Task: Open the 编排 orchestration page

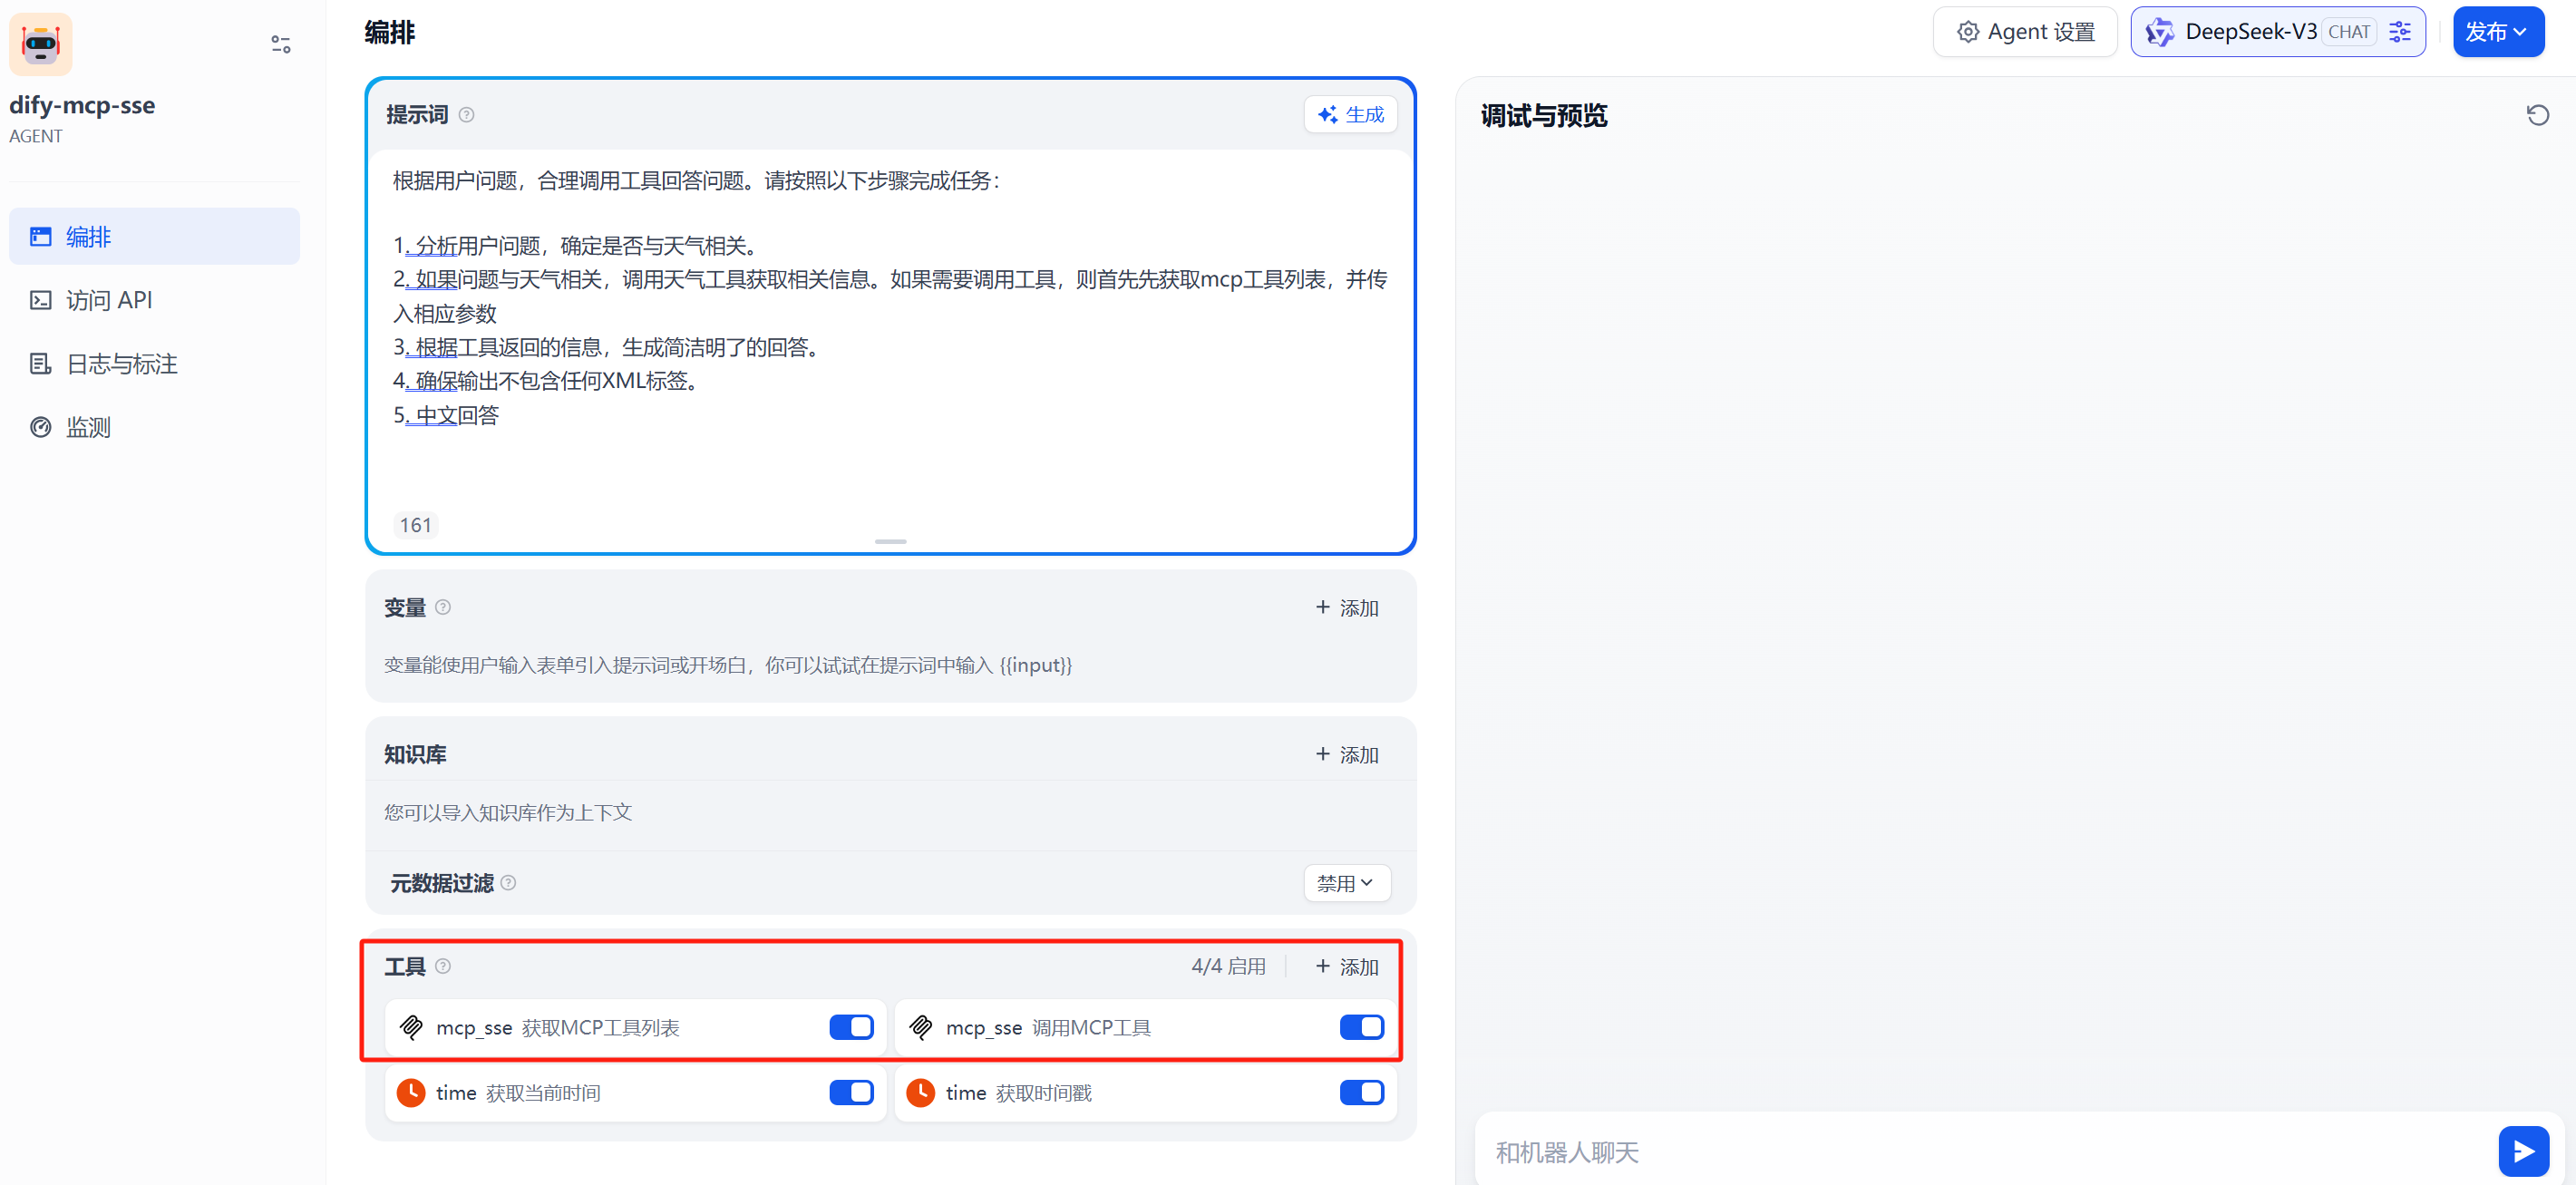Action: (x=154, y=236)
